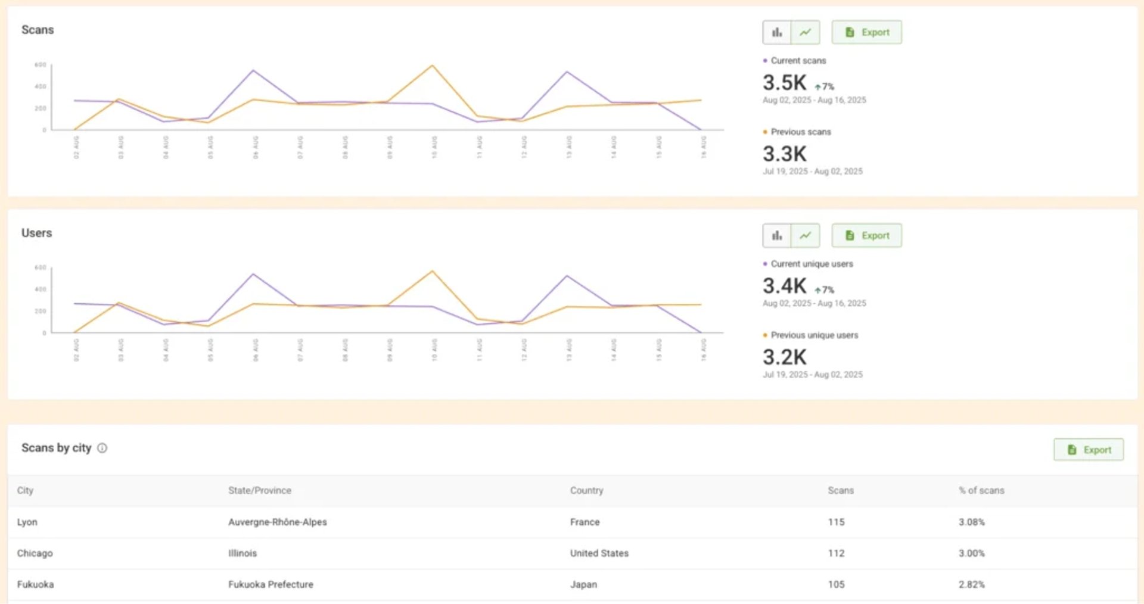This screenshot has width=1144, height=604.
Task: Export the Users chart data
Action: [x=867, y=235]
